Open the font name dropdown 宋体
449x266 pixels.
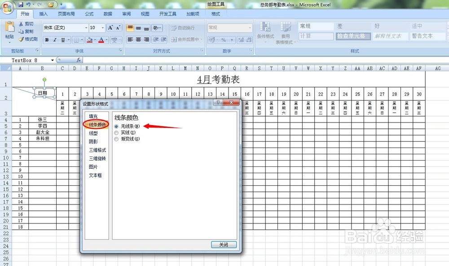86,28
